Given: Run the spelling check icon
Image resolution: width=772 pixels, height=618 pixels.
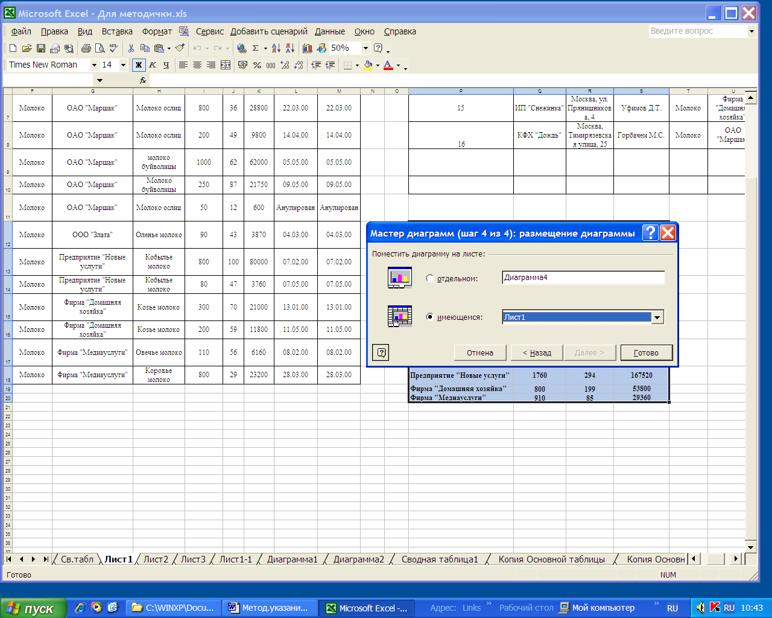Looking at the screenshot, I should pos(113,48).
